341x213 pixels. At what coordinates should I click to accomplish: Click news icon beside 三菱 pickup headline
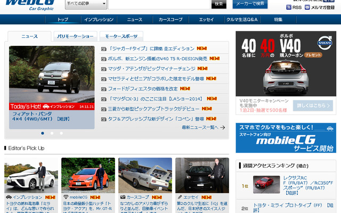pos(104,109)
